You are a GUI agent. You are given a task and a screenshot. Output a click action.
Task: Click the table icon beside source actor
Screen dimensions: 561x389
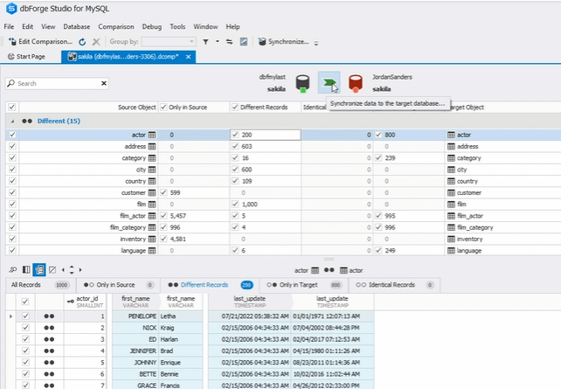tap(152, 135)
